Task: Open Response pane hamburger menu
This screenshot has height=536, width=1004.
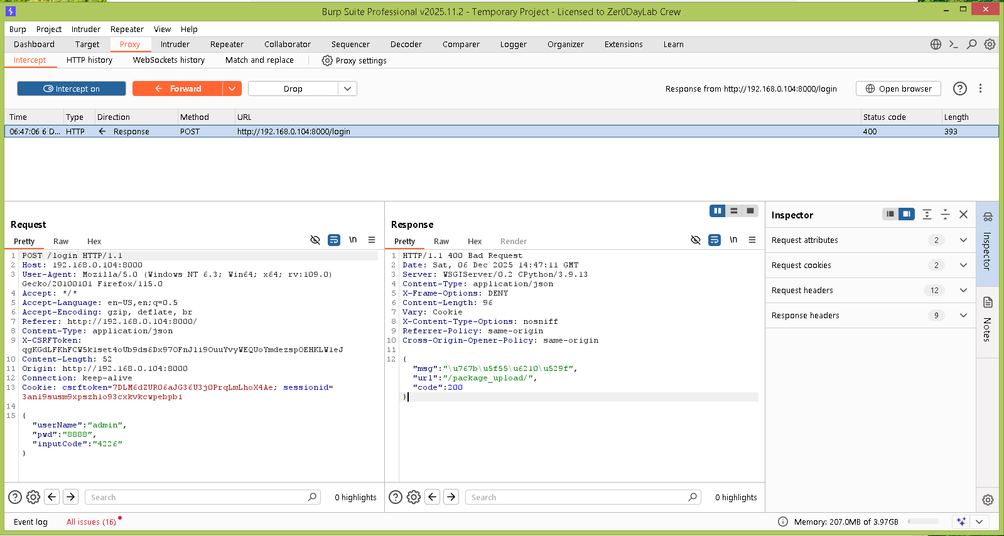Action: (x=752, y=240)
